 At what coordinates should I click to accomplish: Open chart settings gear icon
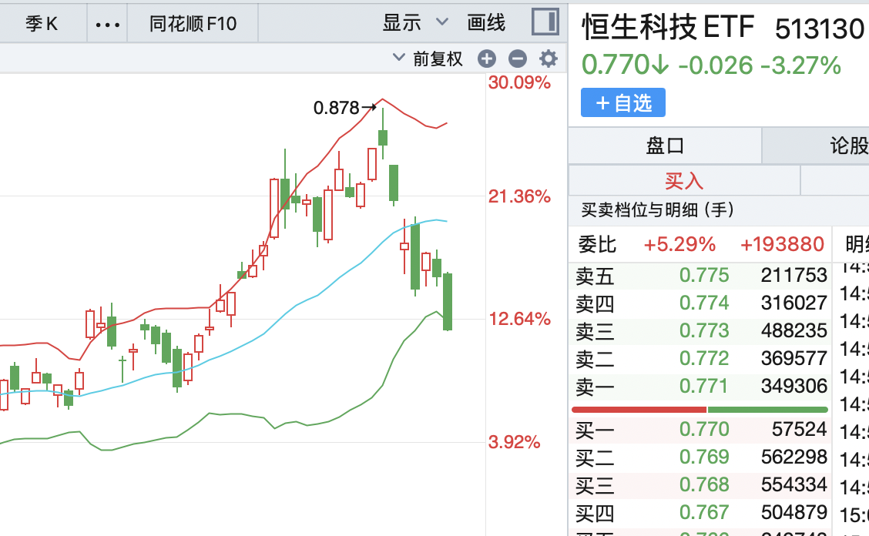click(548, 59)
